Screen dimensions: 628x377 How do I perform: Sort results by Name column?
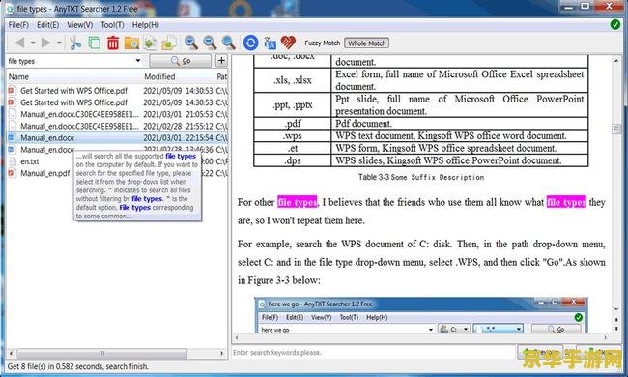pos(74,76)
